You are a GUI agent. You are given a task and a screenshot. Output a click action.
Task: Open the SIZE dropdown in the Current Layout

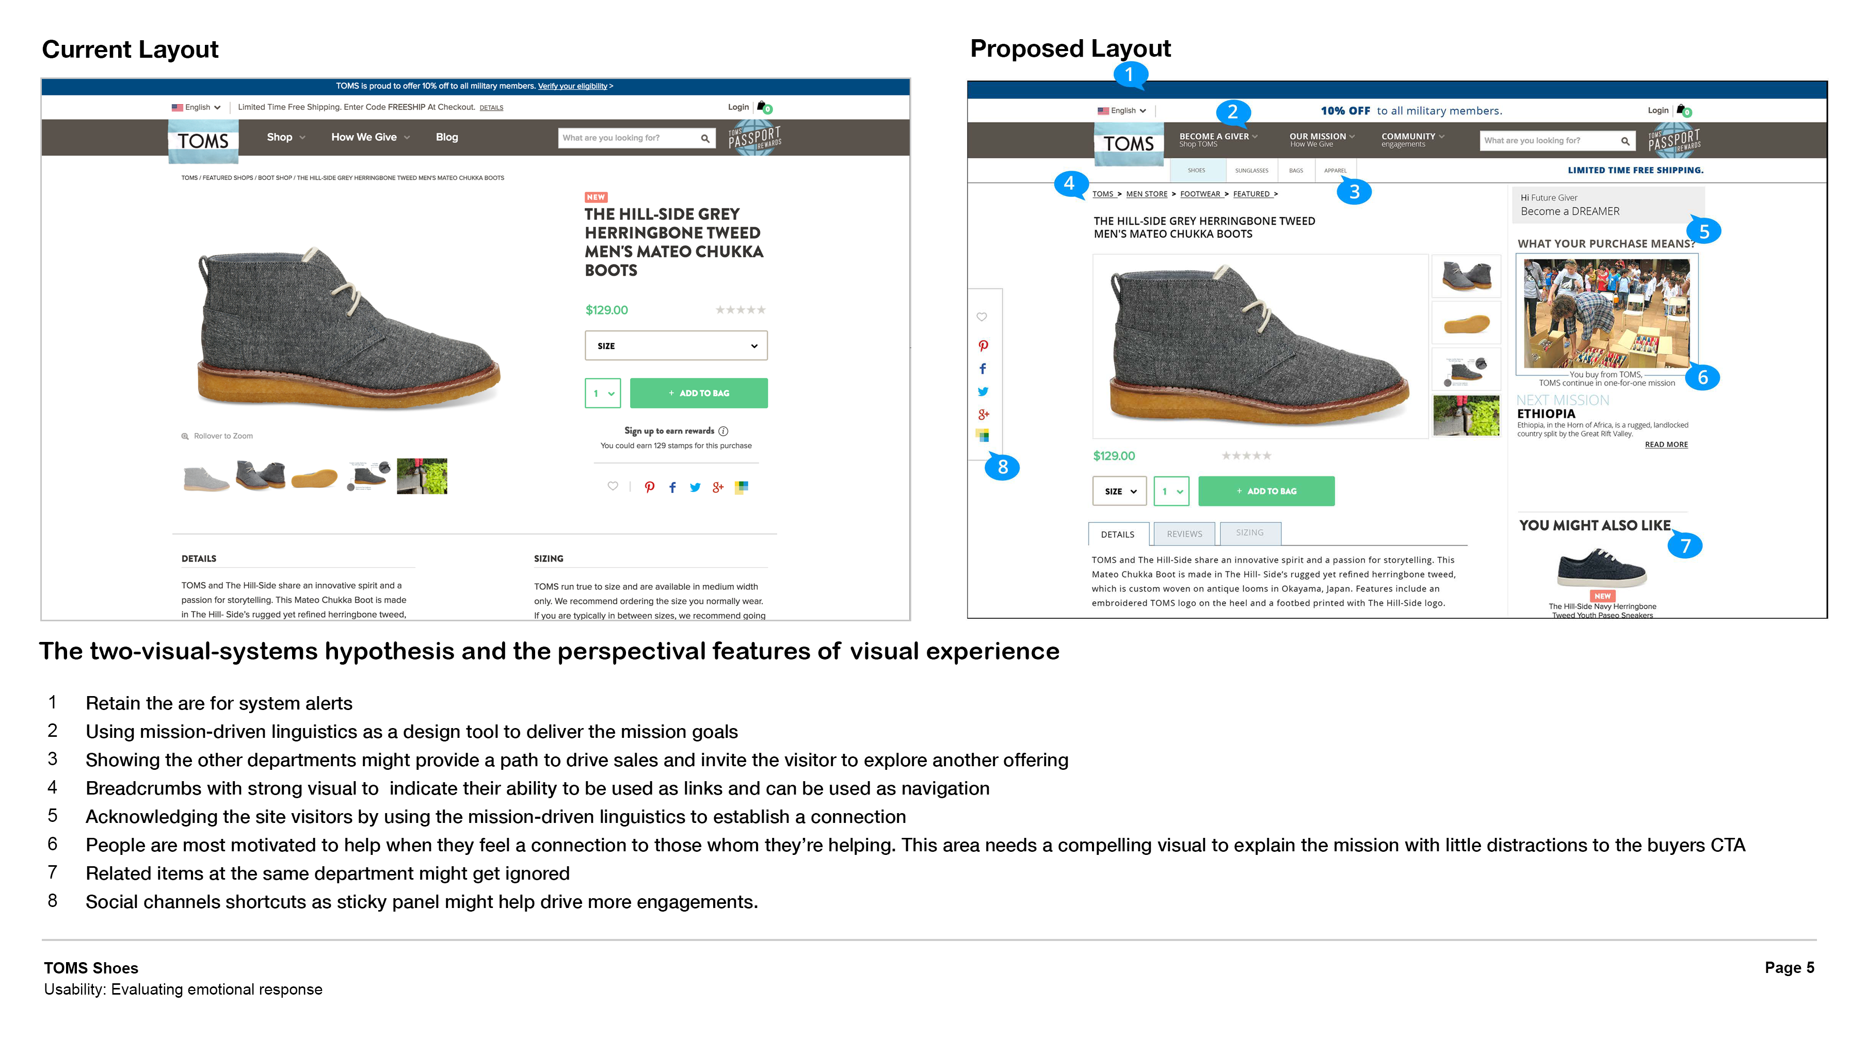(x=675, y=346)
